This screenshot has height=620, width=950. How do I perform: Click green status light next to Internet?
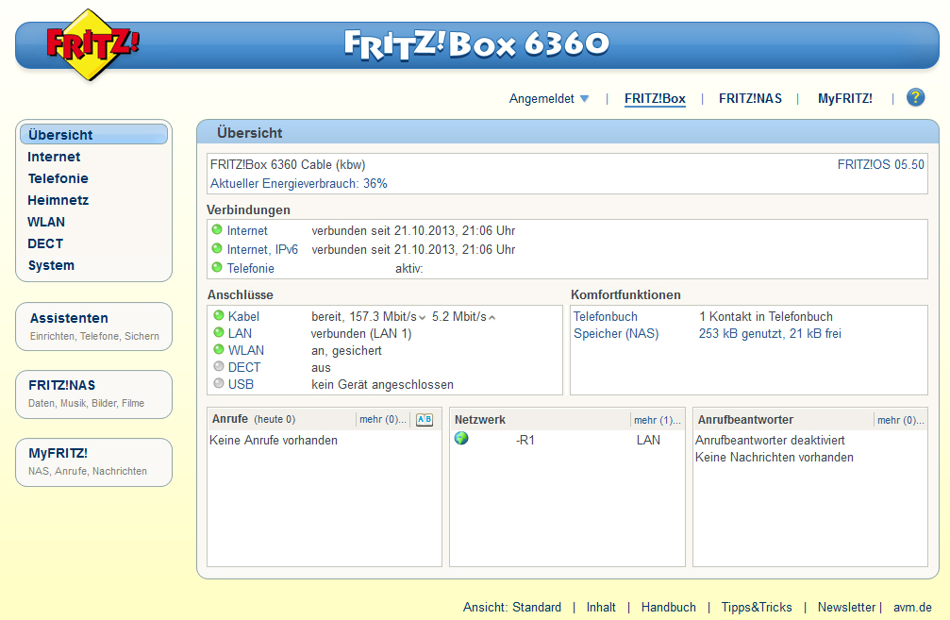coord(217,229)
